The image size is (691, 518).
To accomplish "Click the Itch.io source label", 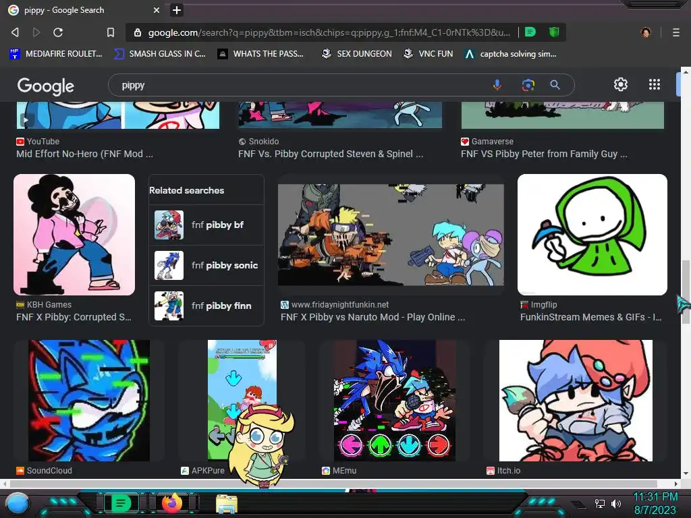I will tap(509, 470).
